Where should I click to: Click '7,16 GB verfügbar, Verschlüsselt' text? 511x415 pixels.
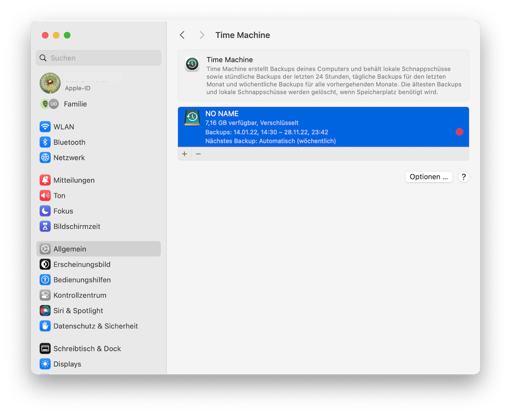click(x=252, y=123)
